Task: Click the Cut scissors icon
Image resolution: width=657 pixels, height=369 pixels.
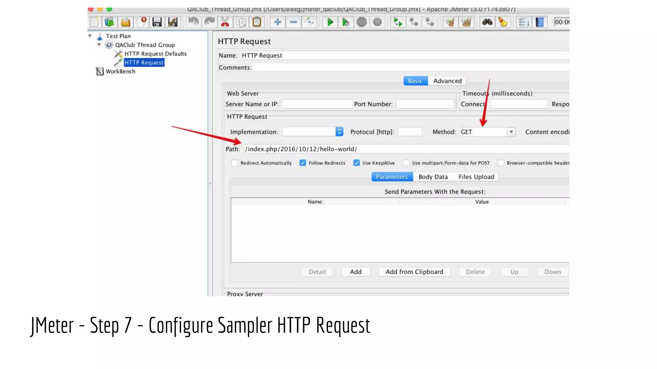Action: tap(225, 22)
